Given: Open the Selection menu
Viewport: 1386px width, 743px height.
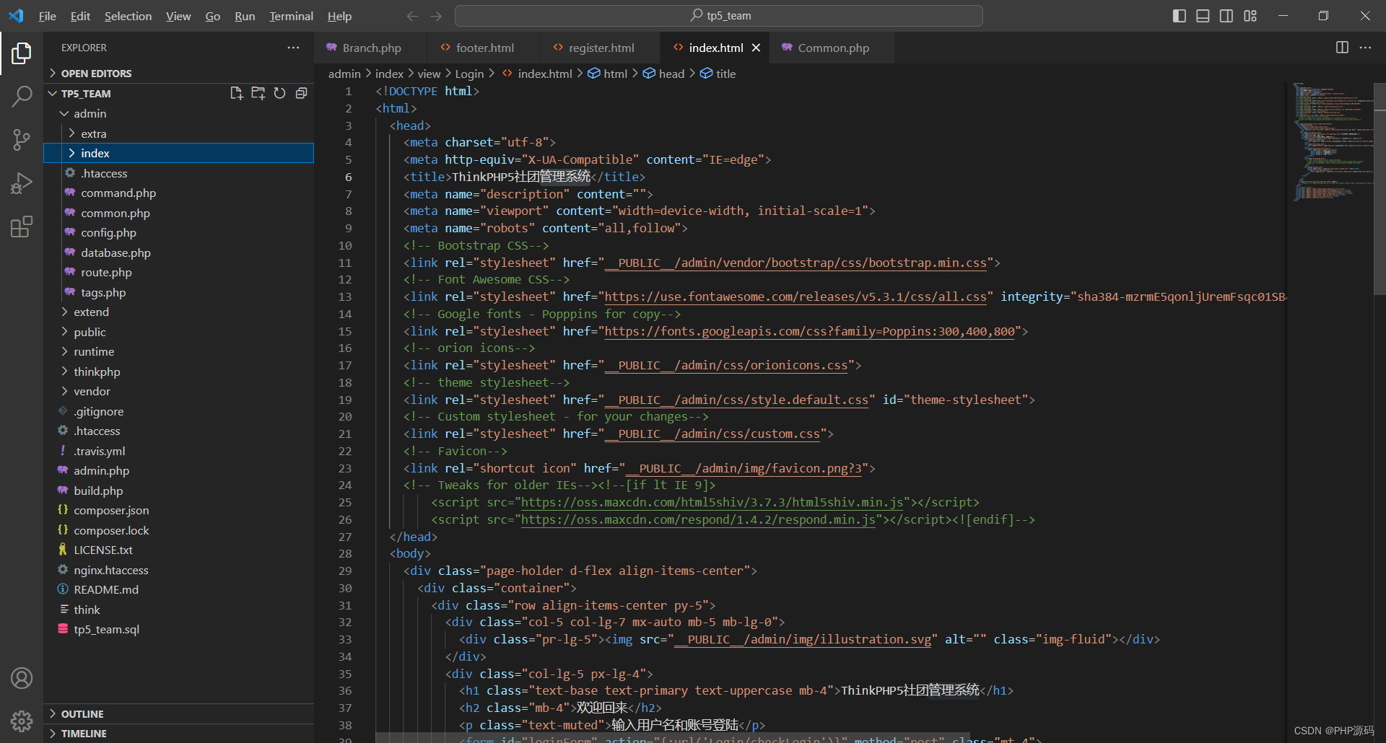Looking at the screenshot, I should tap(128, 16).
